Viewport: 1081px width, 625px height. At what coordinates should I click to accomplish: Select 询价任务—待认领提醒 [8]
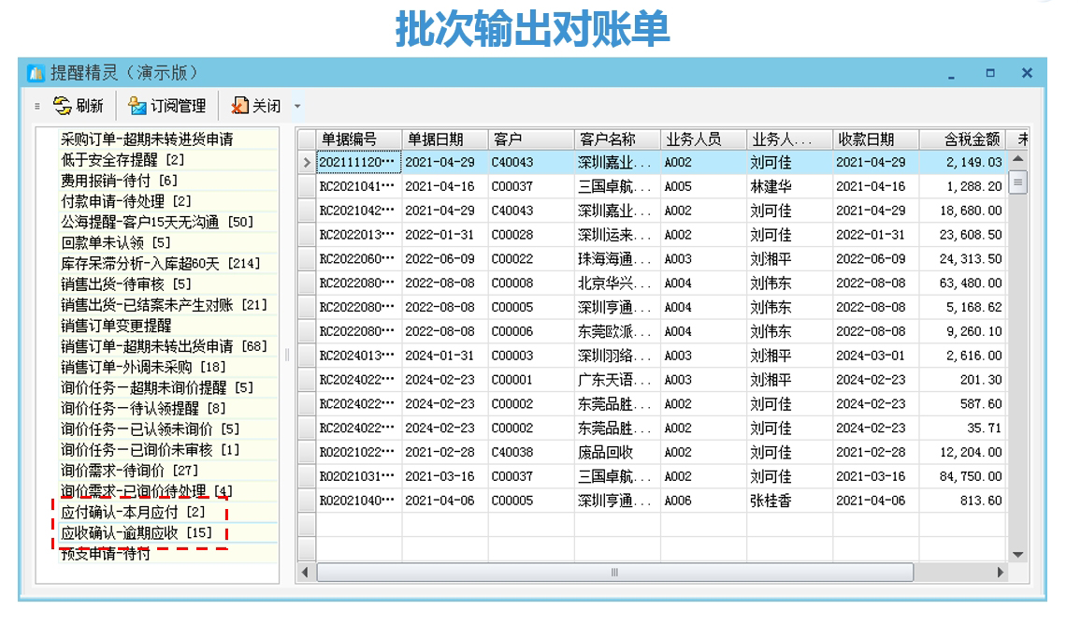(143, 408)
